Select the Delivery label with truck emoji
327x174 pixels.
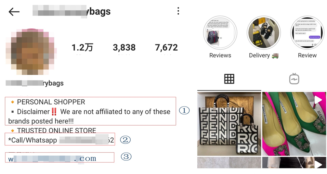[x=264, y=56]
